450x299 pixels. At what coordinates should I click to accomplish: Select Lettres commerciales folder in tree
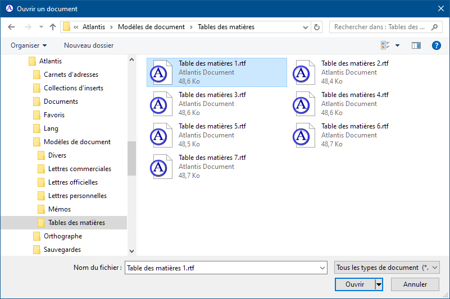tap(79, 169)
